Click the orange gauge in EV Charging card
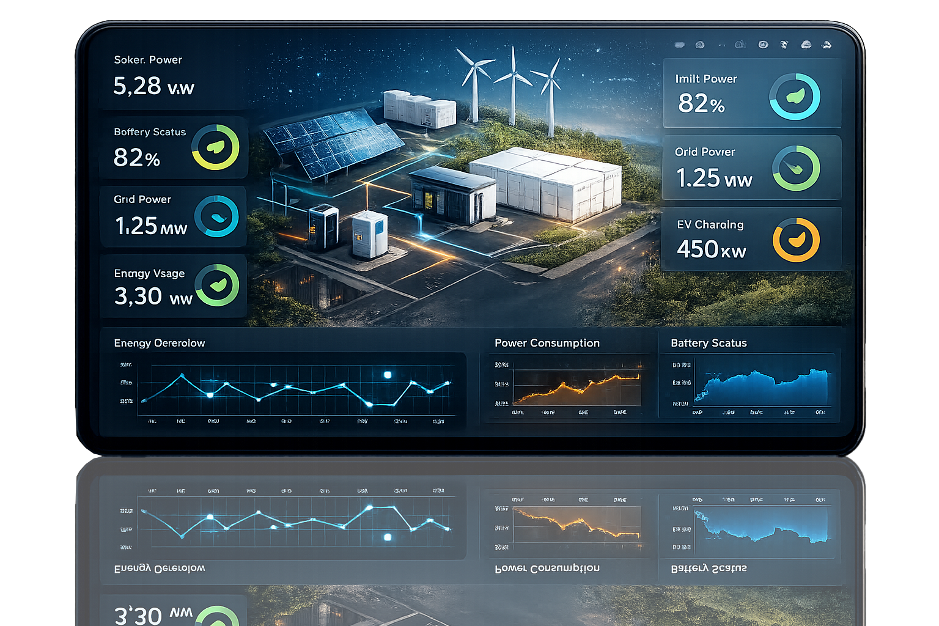Image resolution: width=939 pixels, height=626 pixels. [796, 240]
